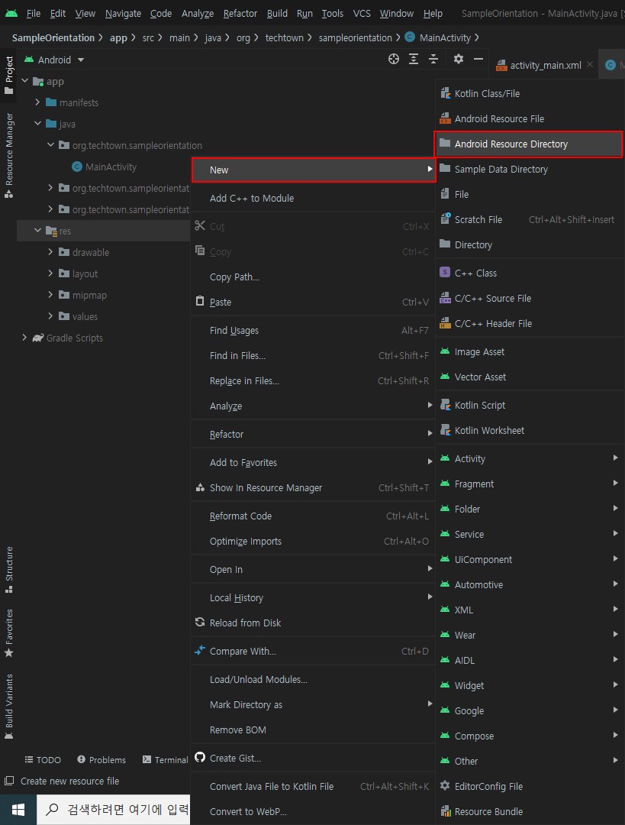Viewport: 625px width, 825px height.
Task: Select C/C++ Source File
Action: (x=530, y=299)
